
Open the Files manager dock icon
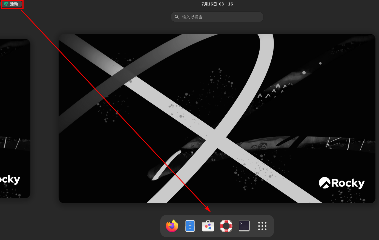[190, 226]
